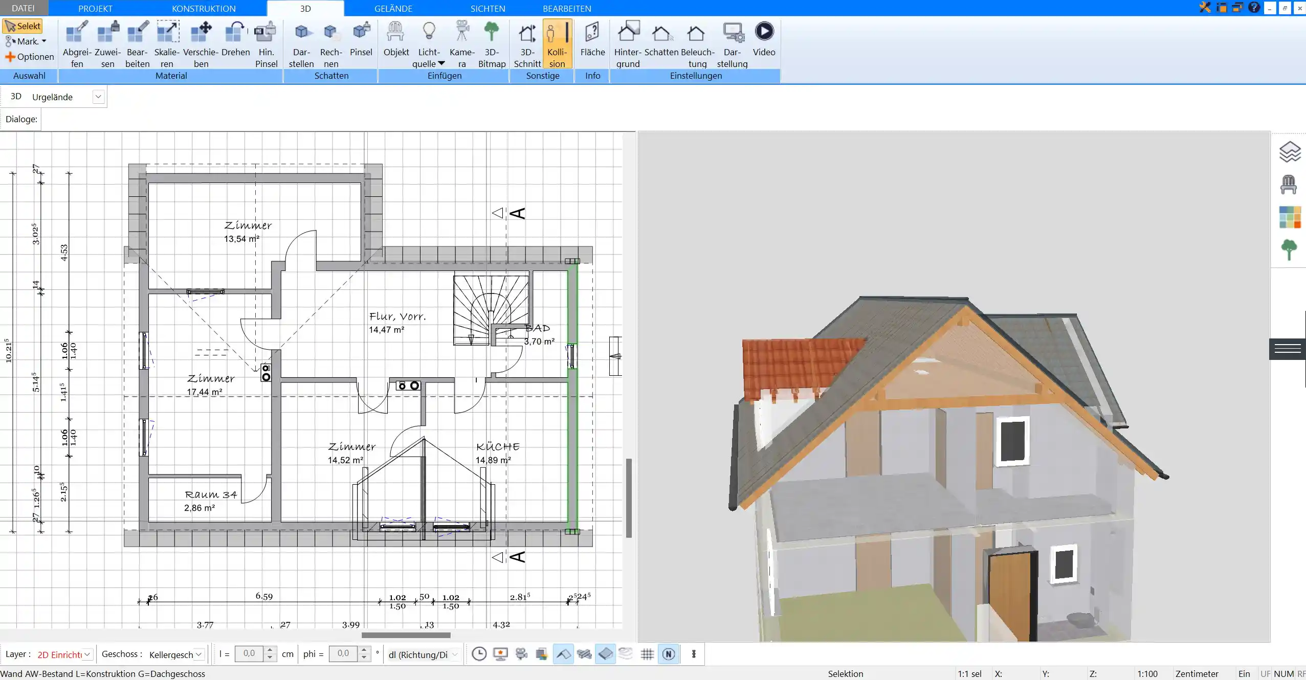Select the Mark tool button
The height and width of the screenshot is (680, 1306).
(24, 40)
